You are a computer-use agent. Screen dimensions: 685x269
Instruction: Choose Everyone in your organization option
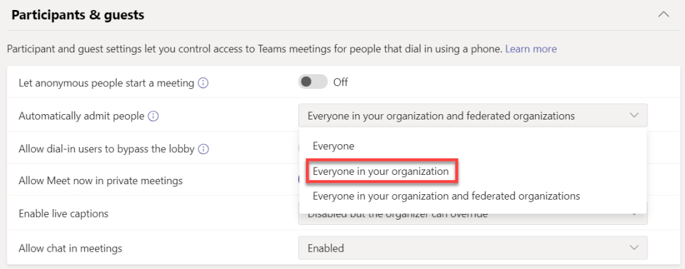pyautogui.click(x=380, y=171)
